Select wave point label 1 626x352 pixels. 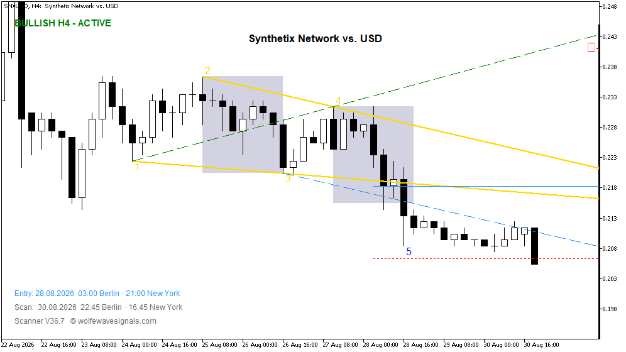[x=138, y=167]
